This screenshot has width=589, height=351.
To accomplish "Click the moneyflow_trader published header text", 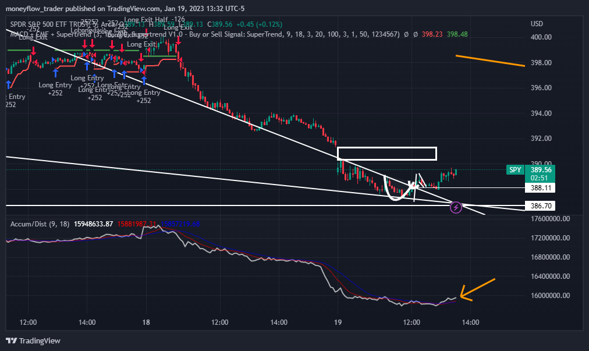I will pyautogui.click(x=125, y=8).
